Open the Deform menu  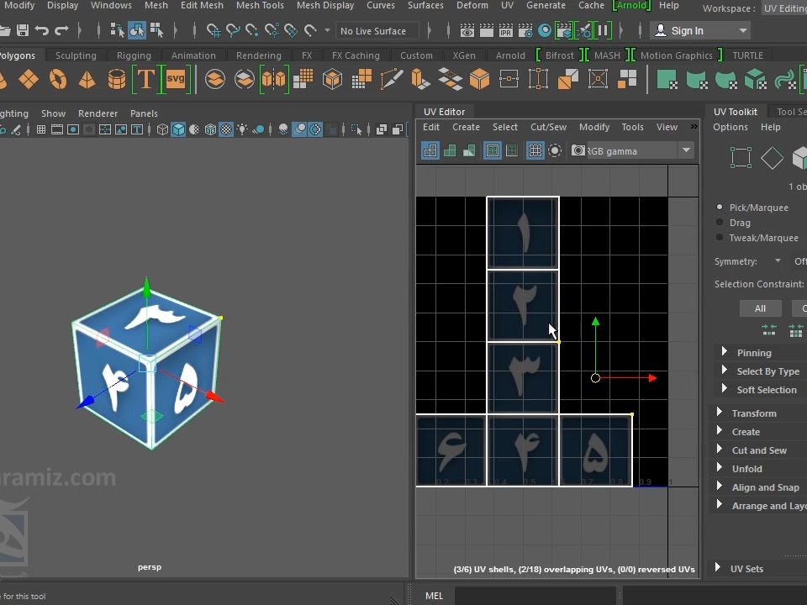tap(472, 6)
